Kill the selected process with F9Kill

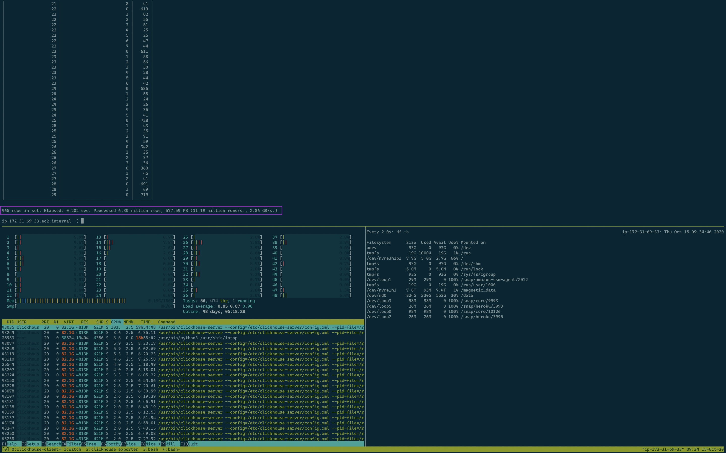[168, 444]
